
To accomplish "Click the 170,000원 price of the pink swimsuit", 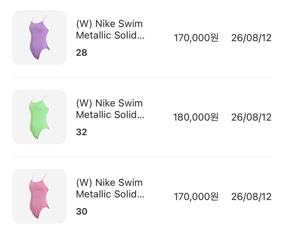I will click(x=196, y=197).
